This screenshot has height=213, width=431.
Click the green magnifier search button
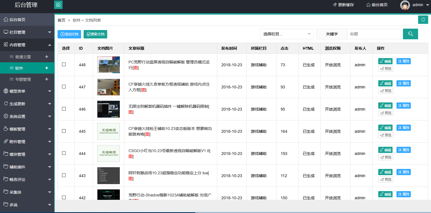pyautogui.click(x=410, y=34)
